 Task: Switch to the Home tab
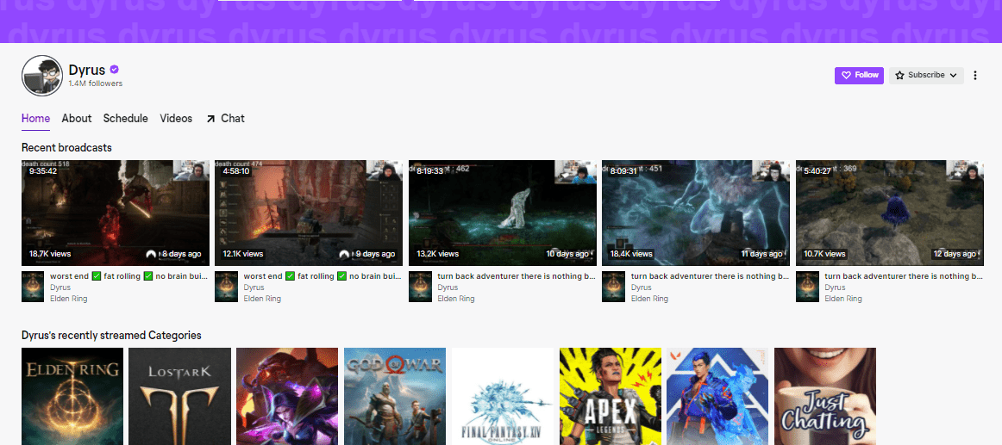[x=36, y=119]
